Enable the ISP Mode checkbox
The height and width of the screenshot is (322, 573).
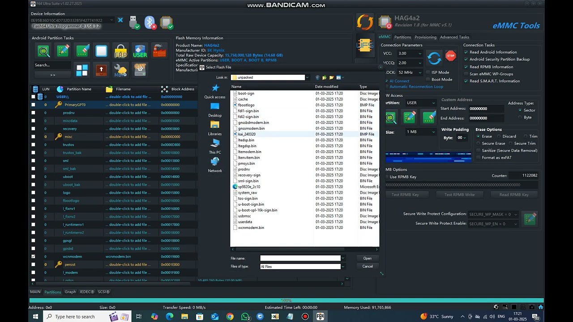[428, 72]
